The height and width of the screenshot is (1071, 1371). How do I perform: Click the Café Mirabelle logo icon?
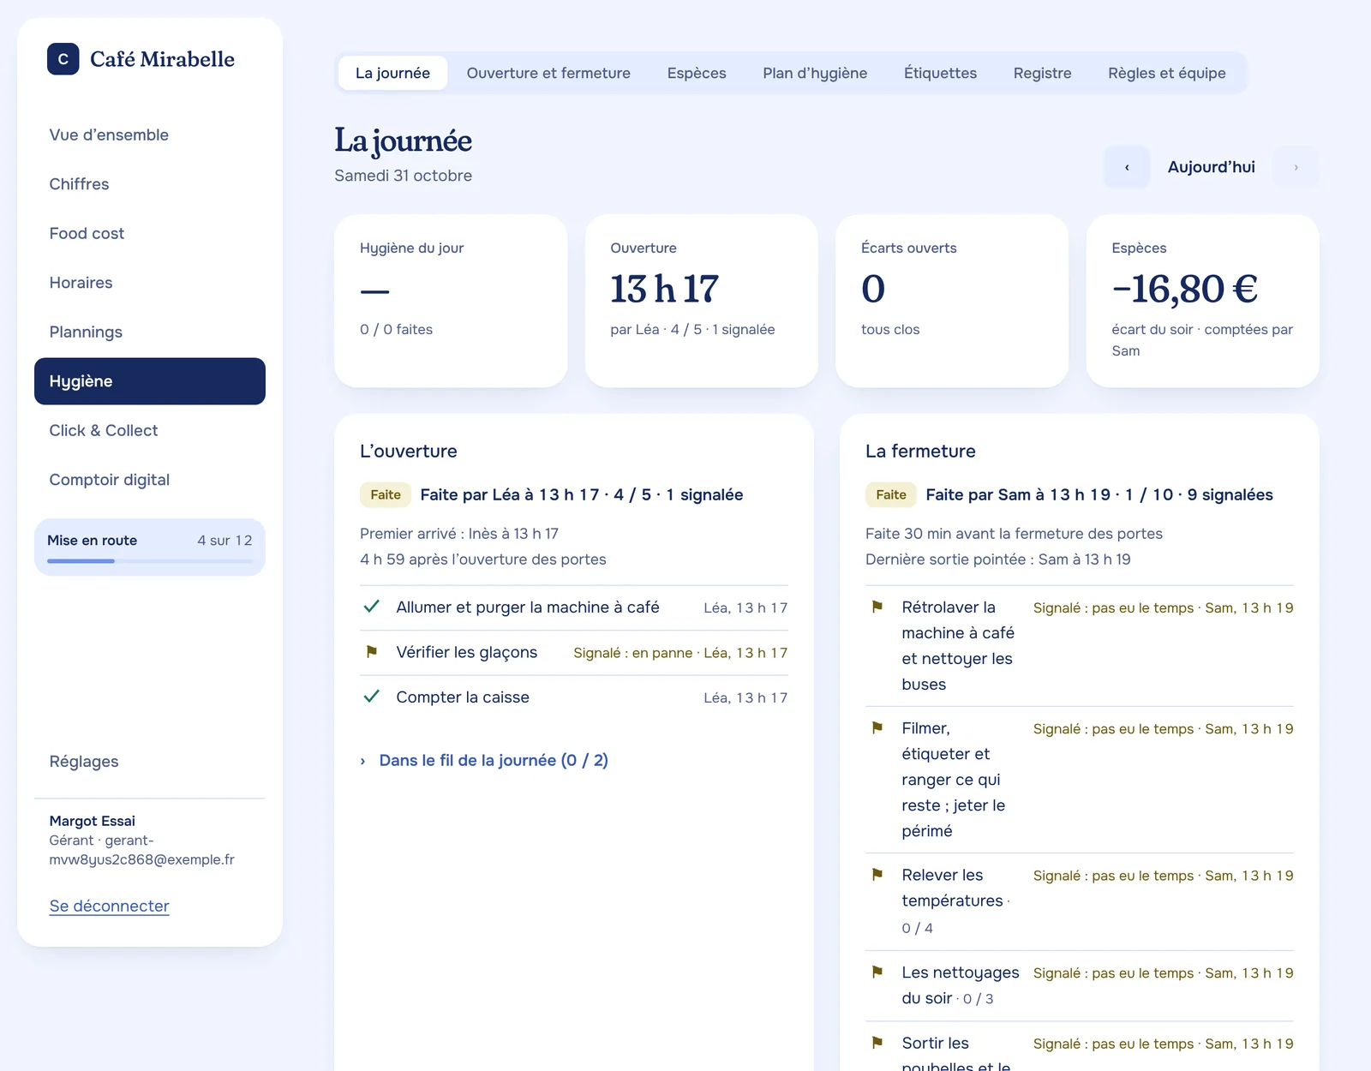click(63, 59)
